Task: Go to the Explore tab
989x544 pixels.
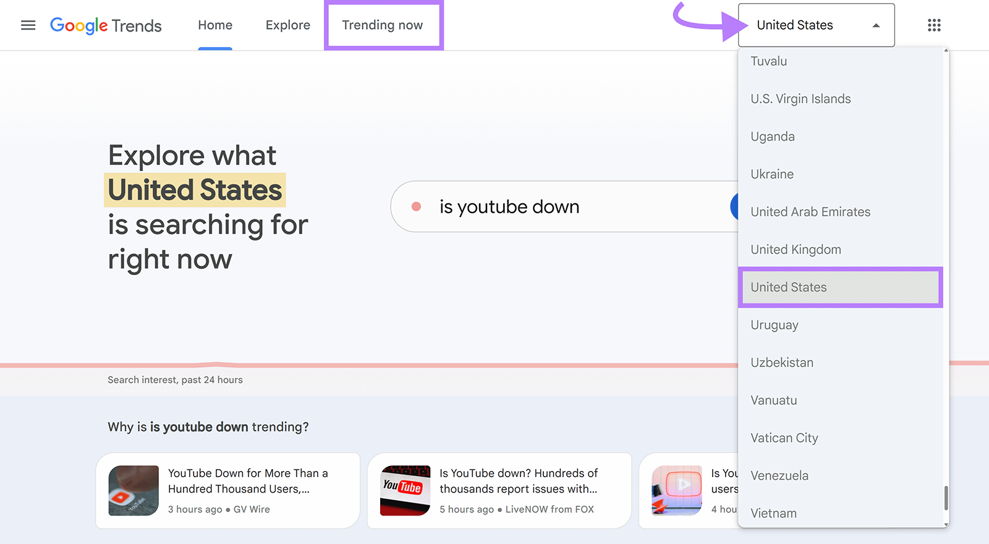Action: click(287, 25)
